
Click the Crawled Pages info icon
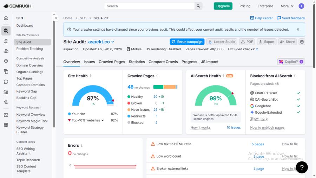157,76
